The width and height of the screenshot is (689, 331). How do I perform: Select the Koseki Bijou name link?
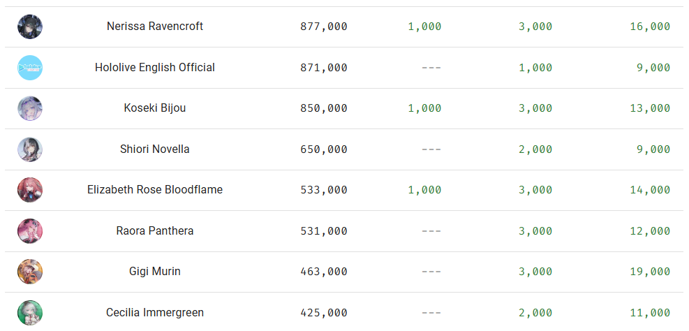click(155, 108)
